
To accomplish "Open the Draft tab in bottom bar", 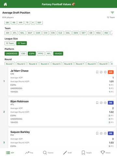I will (67, 153).
